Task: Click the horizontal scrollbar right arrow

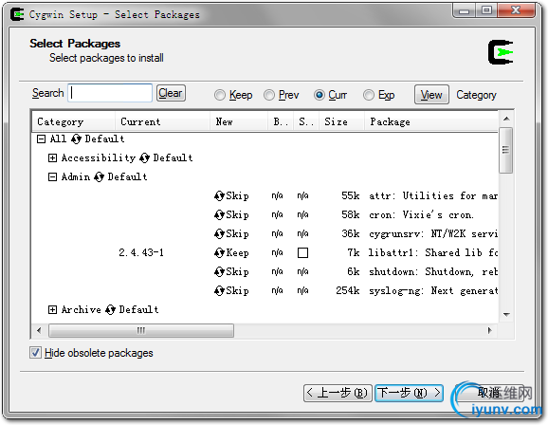Action: (489, 330)
